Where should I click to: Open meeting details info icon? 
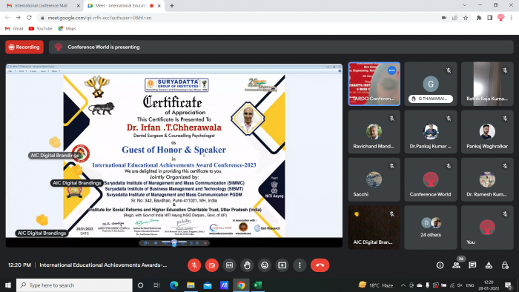click(440, 265)
